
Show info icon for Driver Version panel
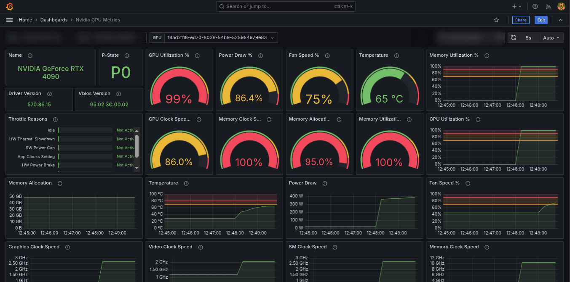[49, 94]
